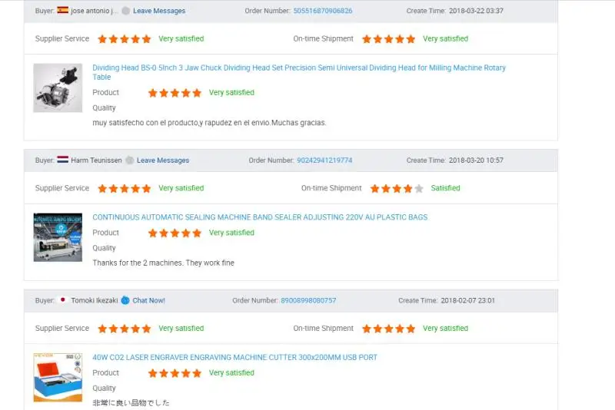This screenshot has width=615, height=410.
Task: Click sealing machine product thumbnail
Action: pyautogui.click(x=58, y=237)
